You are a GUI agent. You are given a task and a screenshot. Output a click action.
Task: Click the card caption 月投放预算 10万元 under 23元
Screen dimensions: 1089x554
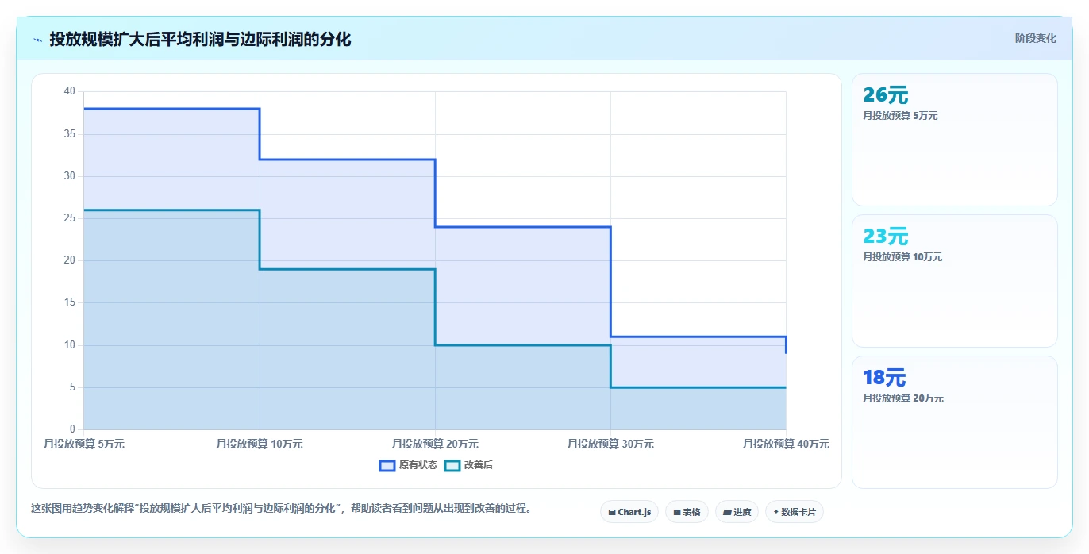902,257
